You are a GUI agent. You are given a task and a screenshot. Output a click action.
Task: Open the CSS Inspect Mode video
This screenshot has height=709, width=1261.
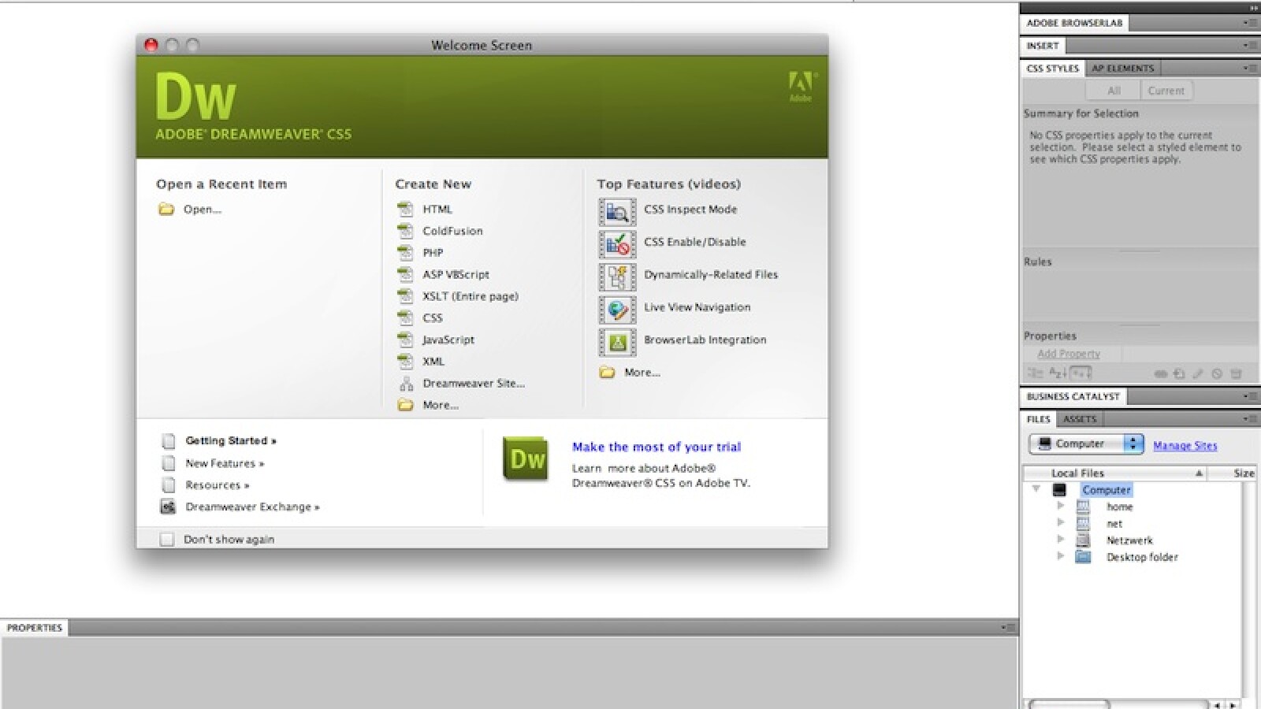(690, 210)
